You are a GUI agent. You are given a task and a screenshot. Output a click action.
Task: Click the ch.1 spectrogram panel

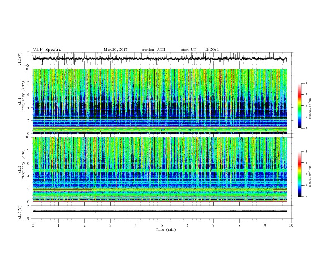click(160, 101)
